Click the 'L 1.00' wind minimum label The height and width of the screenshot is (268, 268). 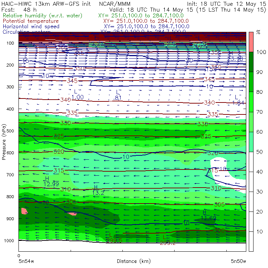pyautogui.click(x=78, y=95)
